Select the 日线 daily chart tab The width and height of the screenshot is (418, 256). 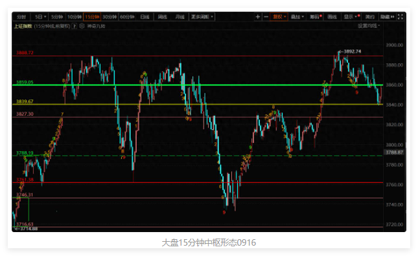click(145, 17)
